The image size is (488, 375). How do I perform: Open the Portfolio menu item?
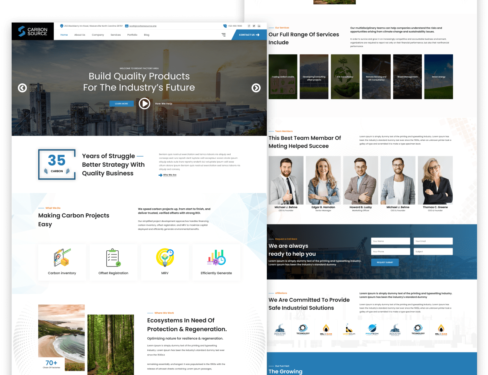tap(132, 35)
